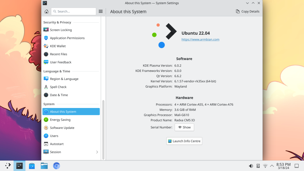
Task: Copy Details to clipboard
Action: tap(248, 11)
